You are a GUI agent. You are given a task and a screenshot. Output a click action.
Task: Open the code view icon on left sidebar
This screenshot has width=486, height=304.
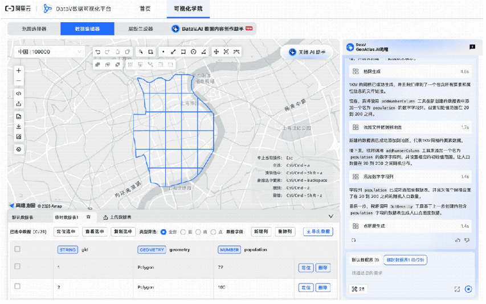[19, 94]
